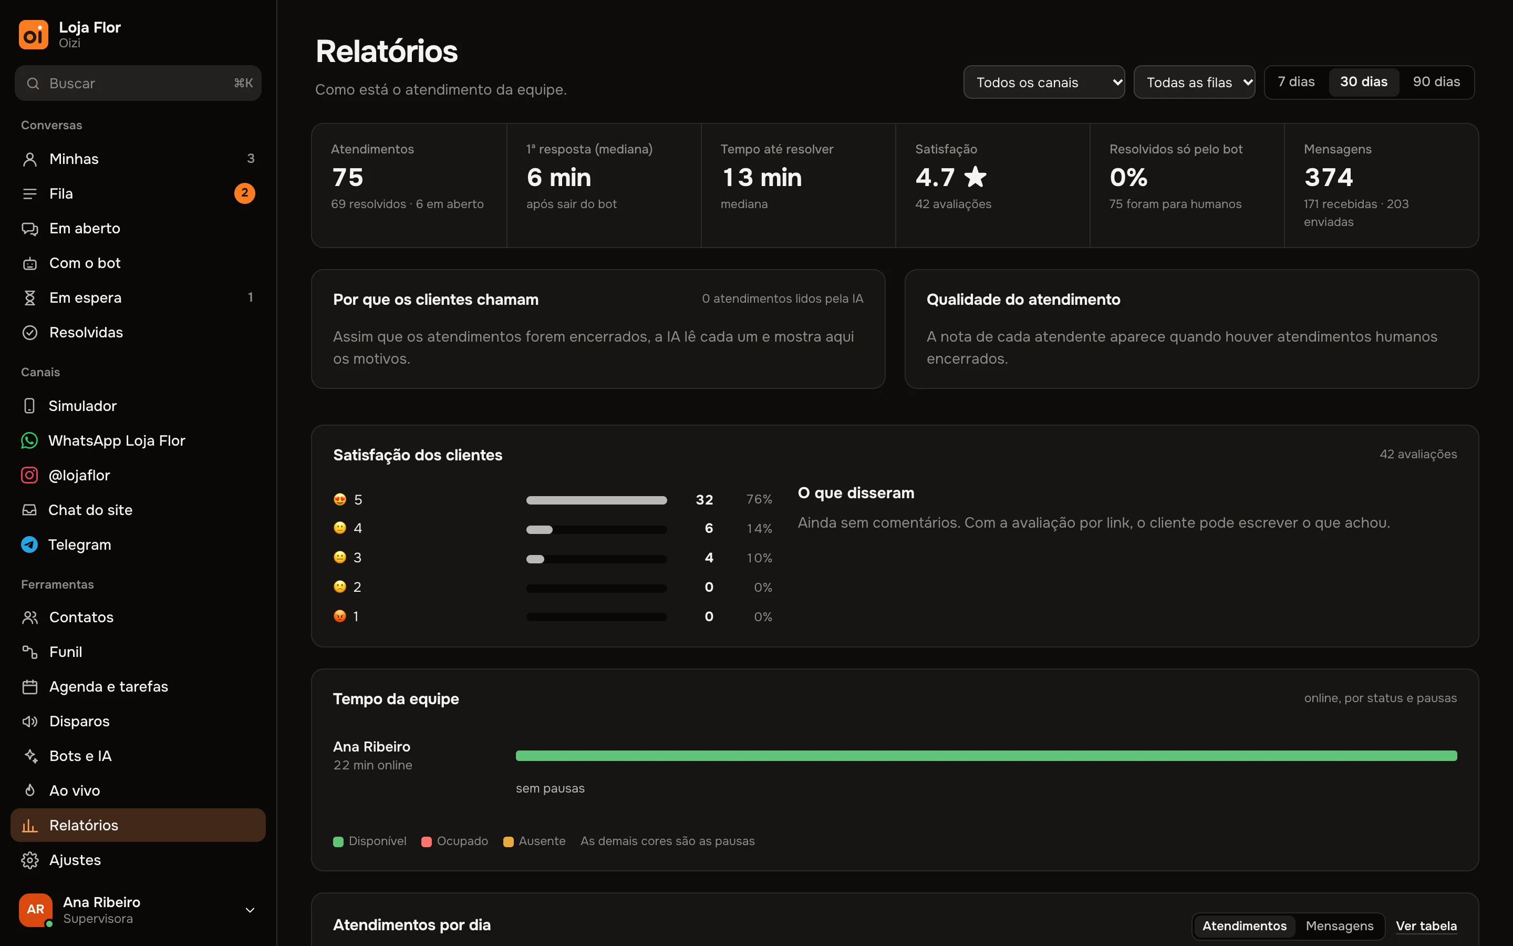Open the Todas as filas dropdown
1513x946 pixels.
coord(1194,82)
